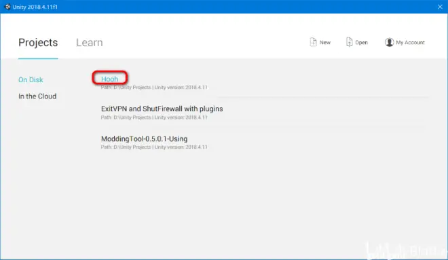Click the Open button label
This screenshot has height=260, width=448.
(361, 42)
